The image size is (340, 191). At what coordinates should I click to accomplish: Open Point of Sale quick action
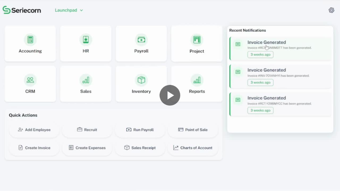click(193, 130)
